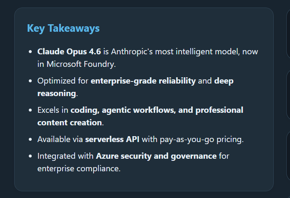
Task: Click the words Optimized for
Action: (x=63, y=81)
